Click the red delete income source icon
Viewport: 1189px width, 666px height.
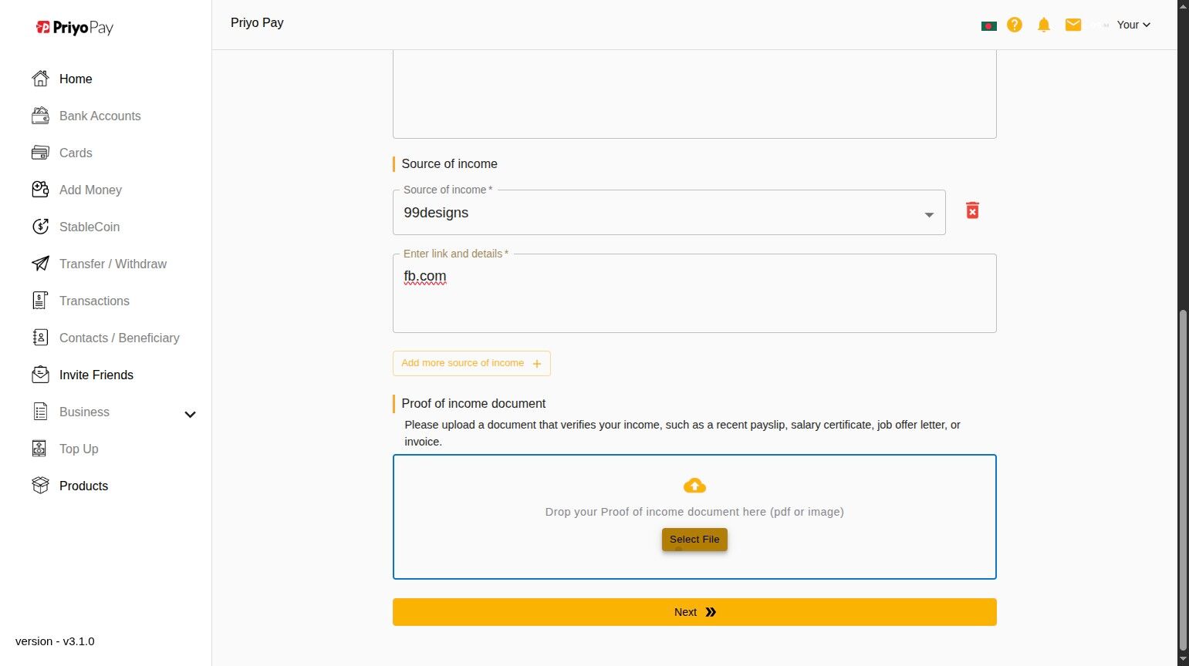click(x=972, y=210)
